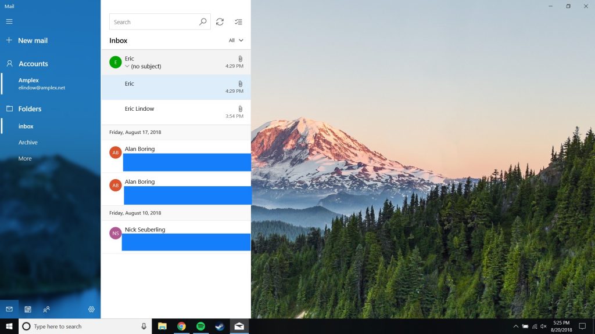This screenshot has width=595, height=334.
Task: Sync the mailbox with the refresh icon
Action: 220,21
